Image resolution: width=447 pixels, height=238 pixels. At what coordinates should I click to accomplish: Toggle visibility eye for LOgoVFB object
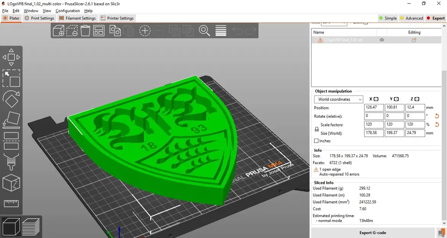[x=382, y=40]
